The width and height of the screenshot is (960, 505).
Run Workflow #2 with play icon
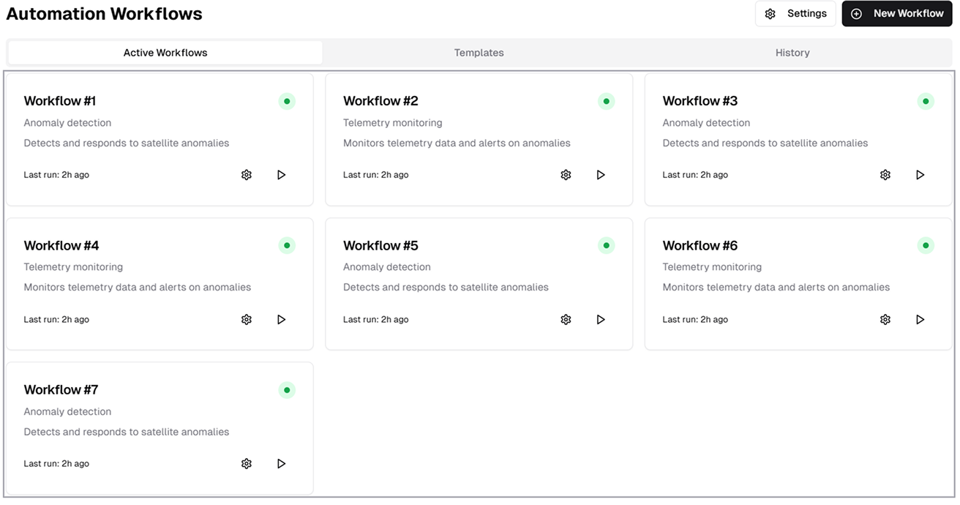click(x=601, y=175)
